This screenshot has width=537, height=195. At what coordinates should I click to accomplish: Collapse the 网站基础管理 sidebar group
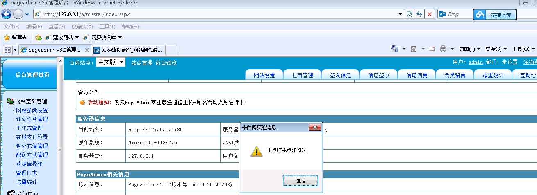click(27, 101)
